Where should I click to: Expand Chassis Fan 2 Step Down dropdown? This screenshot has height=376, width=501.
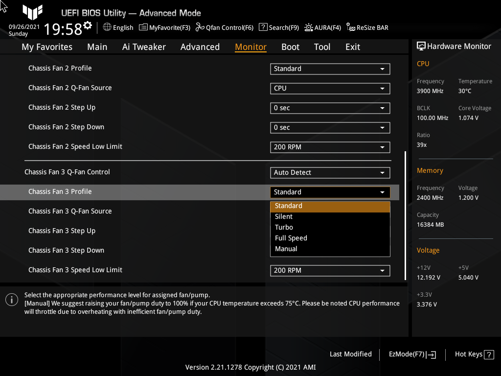(x=330, y=128)
